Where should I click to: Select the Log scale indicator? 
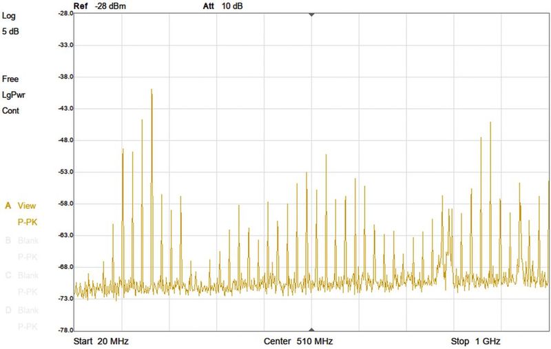click(x=9, y=16)
